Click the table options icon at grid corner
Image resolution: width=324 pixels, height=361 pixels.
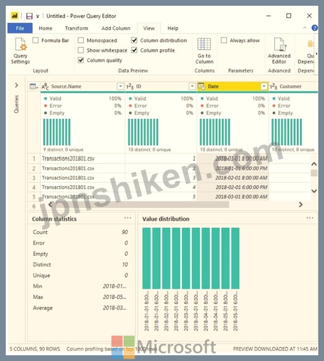[x=34, y=87]
